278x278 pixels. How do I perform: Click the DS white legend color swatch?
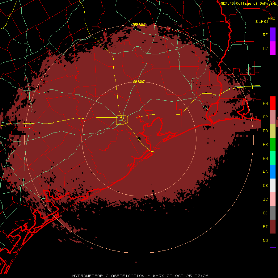pos(273,185)
